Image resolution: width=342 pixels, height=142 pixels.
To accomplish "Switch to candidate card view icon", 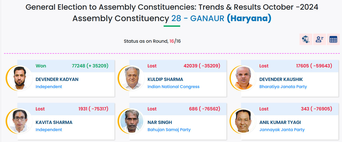I will click(x=319, y=39).
